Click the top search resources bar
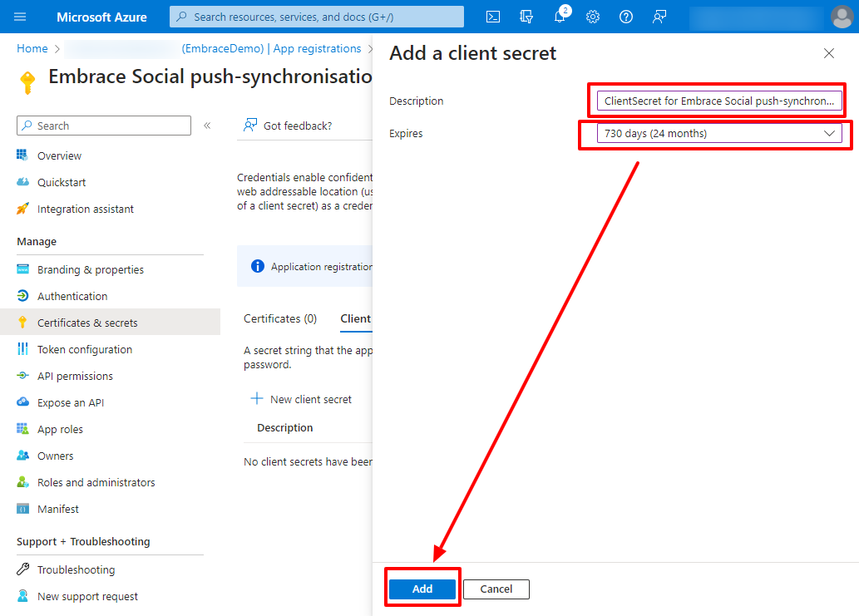The image size is (859, 616). click(317, 17)
